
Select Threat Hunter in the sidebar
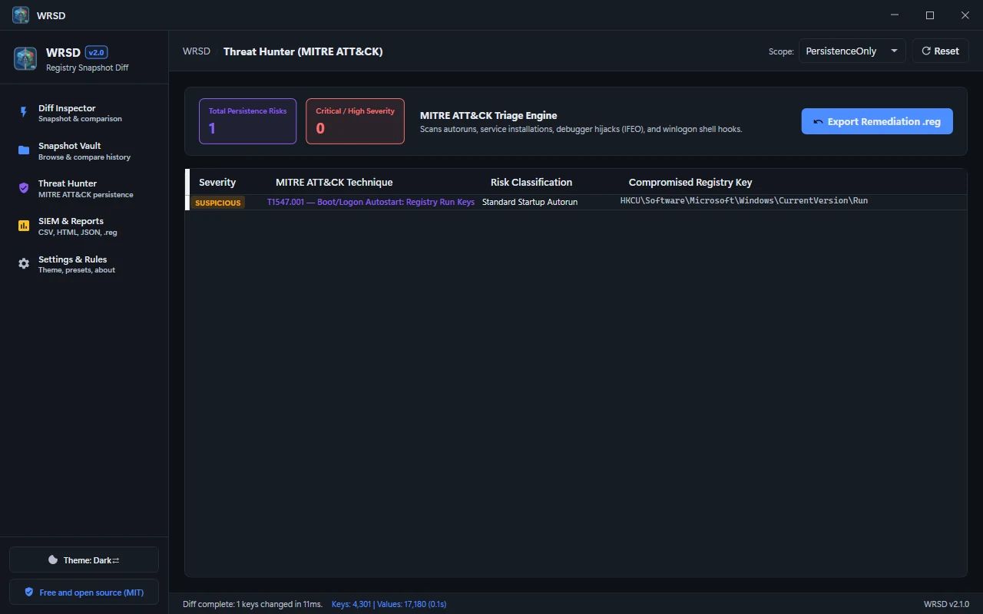click(x=84, y=188)
